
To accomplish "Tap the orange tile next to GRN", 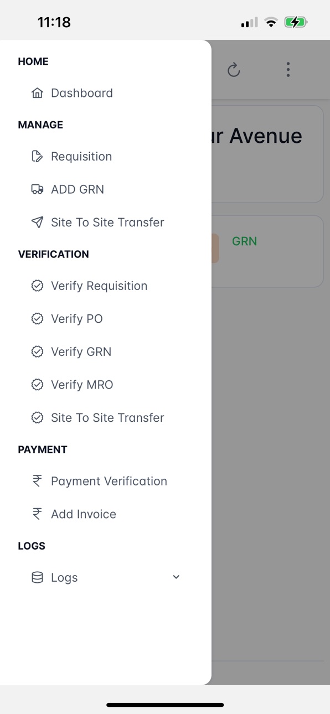I will (x=215, y=248).
